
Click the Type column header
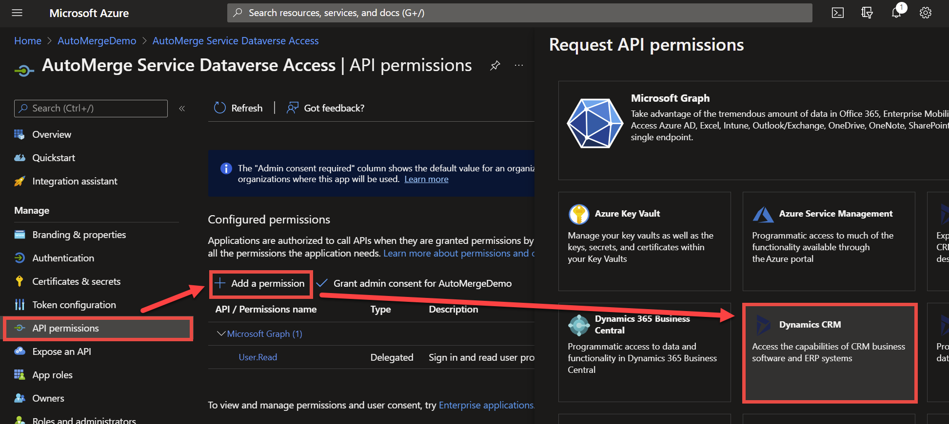point(380,310)
